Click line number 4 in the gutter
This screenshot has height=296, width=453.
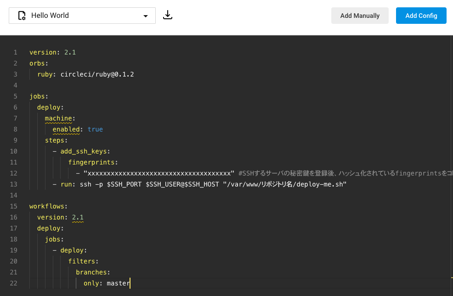(15, 85)
